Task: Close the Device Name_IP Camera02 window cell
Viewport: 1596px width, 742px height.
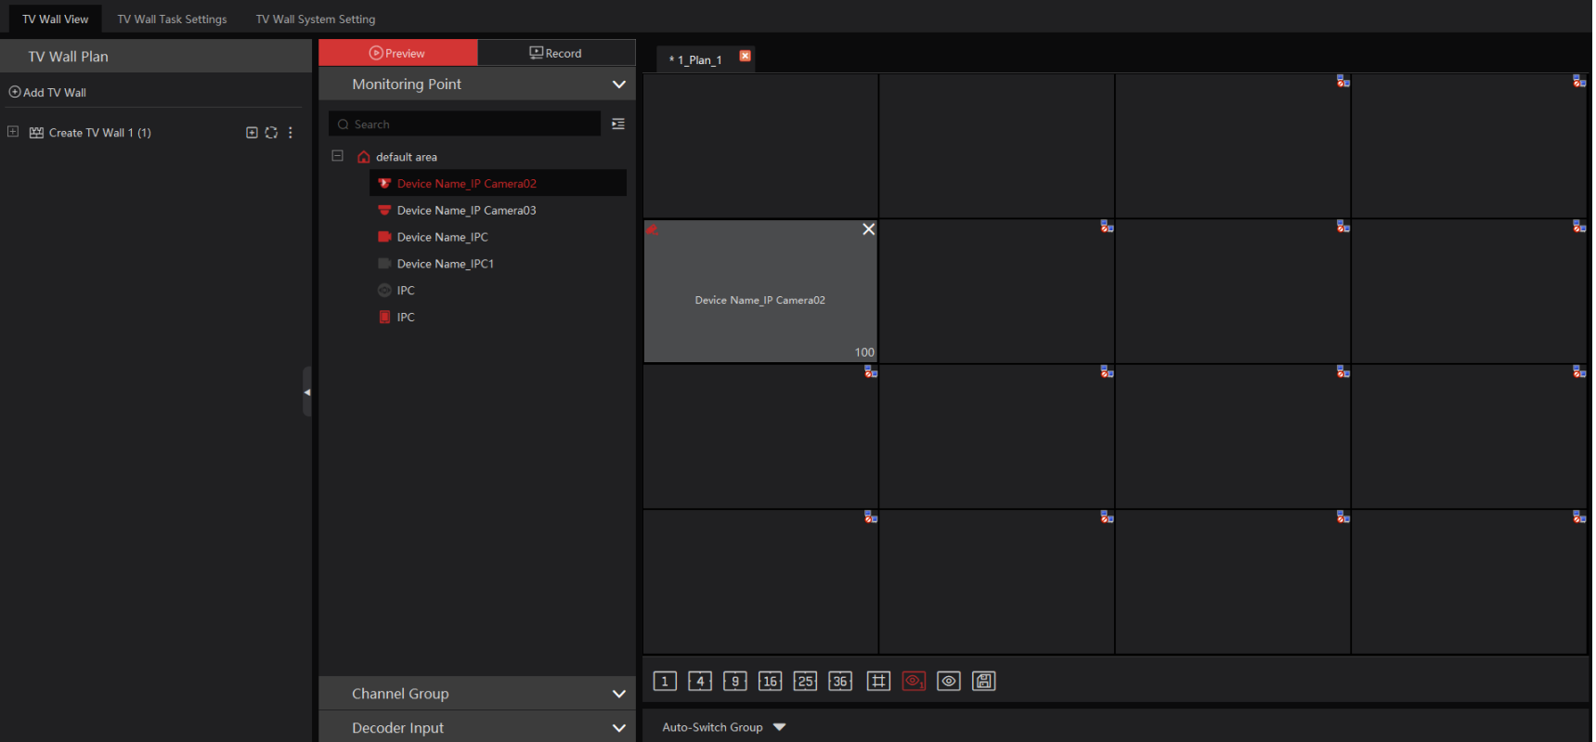Action: [868, 229]
